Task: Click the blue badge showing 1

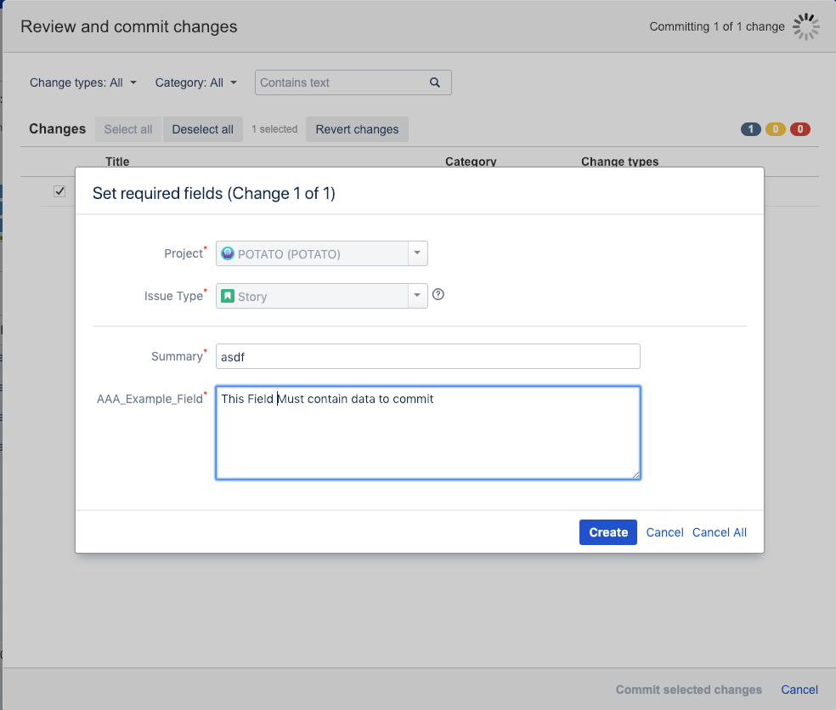Action: pyautogui.click(x=751, y=129)
